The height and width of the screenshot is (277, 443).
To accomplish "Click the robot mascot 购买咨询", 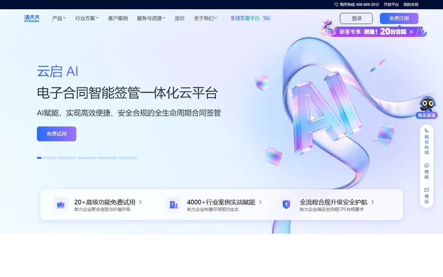I will (427, 104).
